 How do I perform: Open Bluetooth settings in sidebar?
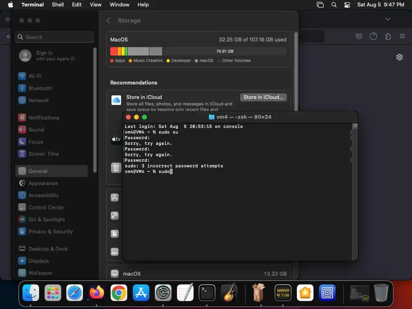pyautogui.click(x=35, y=88)
